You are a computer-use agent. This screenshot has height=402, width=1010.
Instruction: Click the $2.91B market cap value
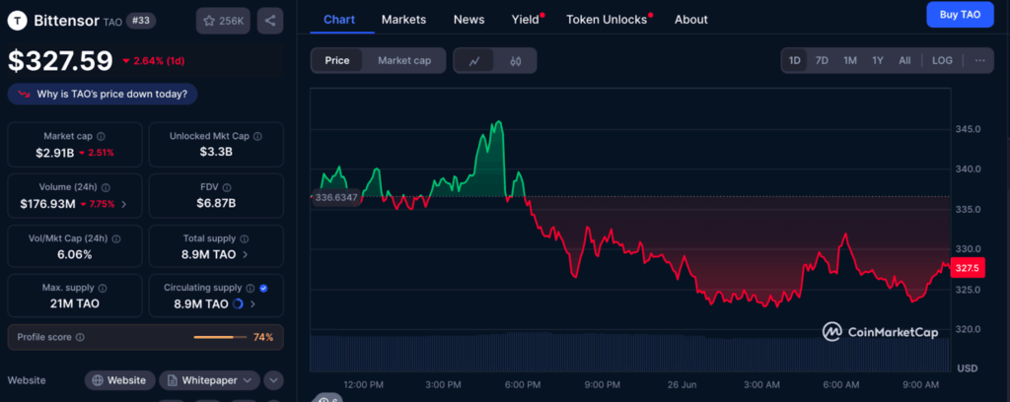(x=54, y=153)
